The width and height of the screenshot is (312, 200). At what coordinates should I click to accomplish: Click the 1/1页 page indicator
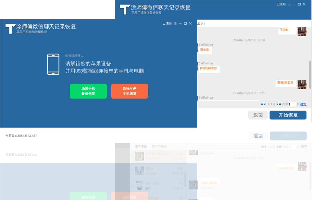click(271, 104)
